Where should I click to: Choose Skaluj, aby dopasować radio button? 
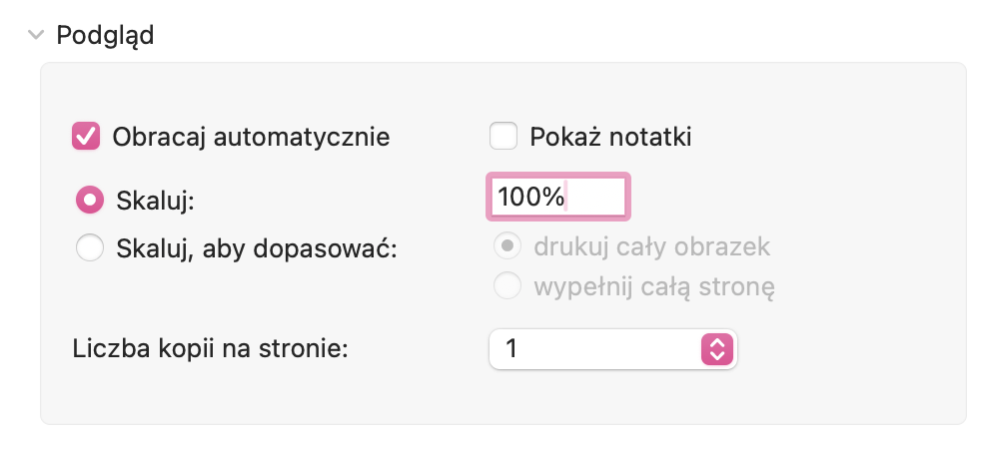coord(90,247)
